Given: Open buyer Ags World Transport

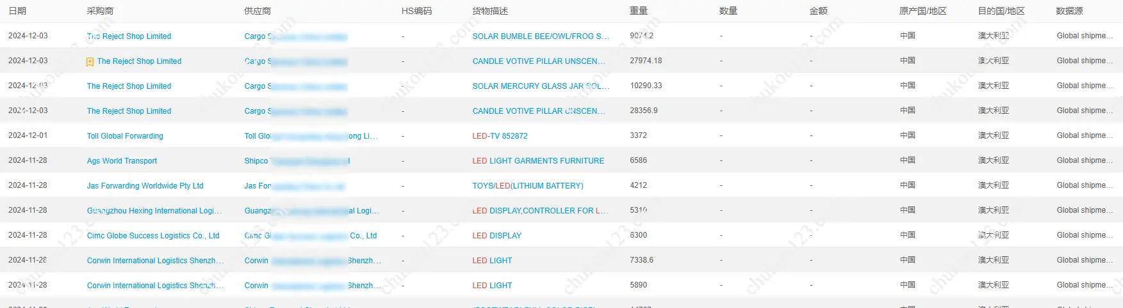Looking at the screenshot, I should pos(122,161).
